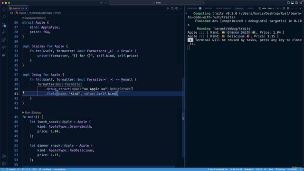Switch to the PORTS panel tab
This screenshot has width=304, height=171.
coord(250,9)
